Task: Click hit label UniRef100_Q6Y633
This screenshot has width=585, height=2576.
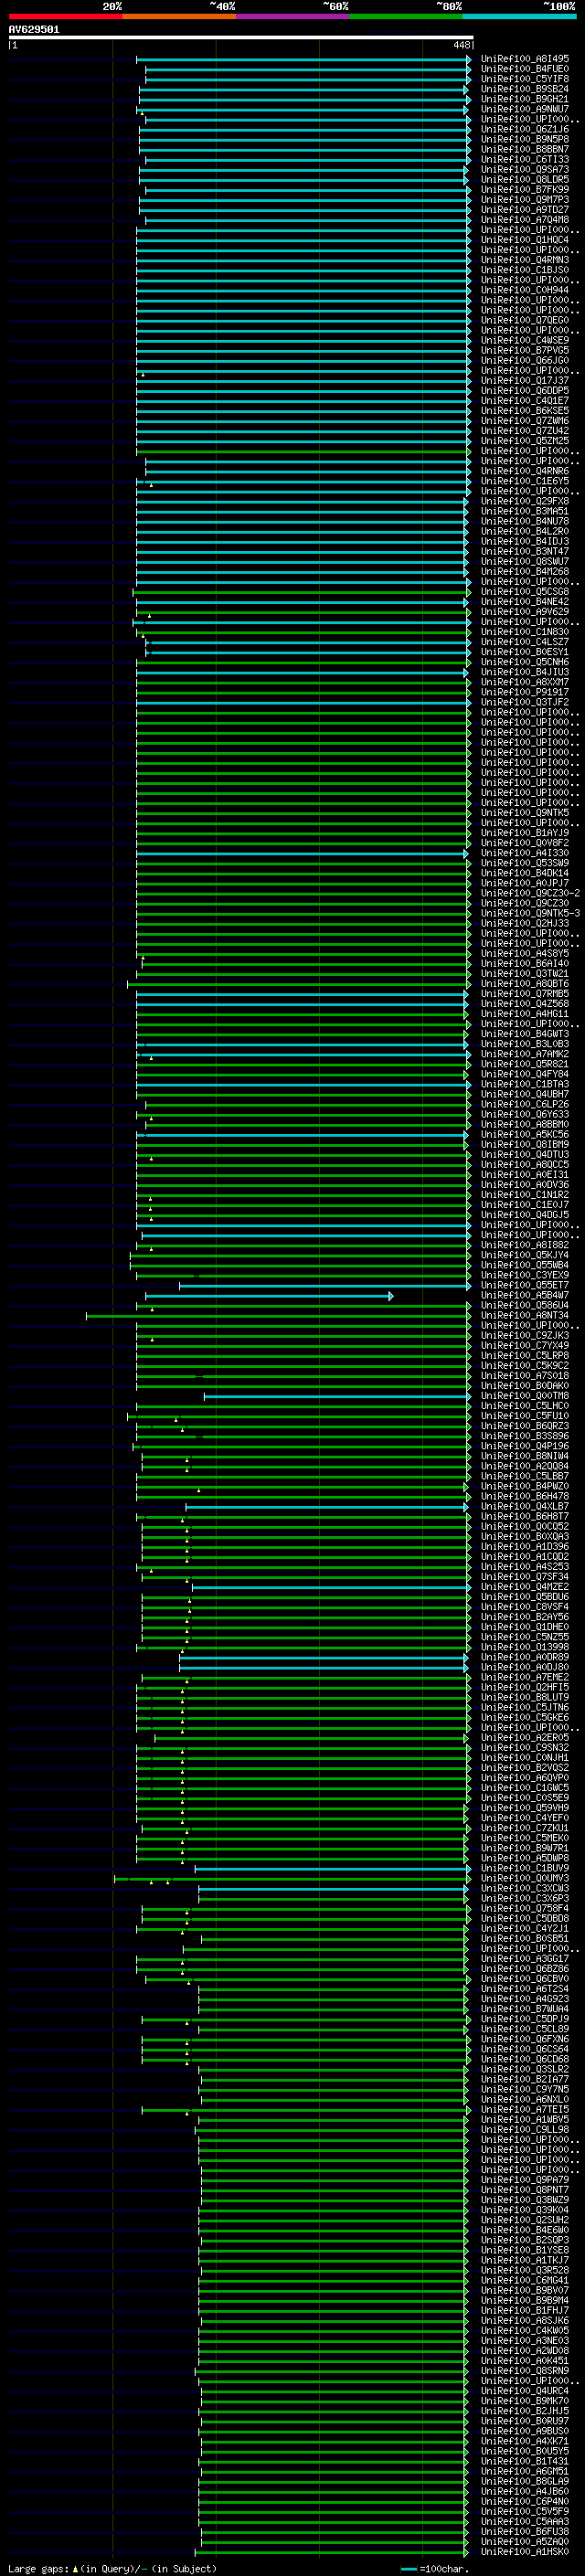Action: (525, 1114)
